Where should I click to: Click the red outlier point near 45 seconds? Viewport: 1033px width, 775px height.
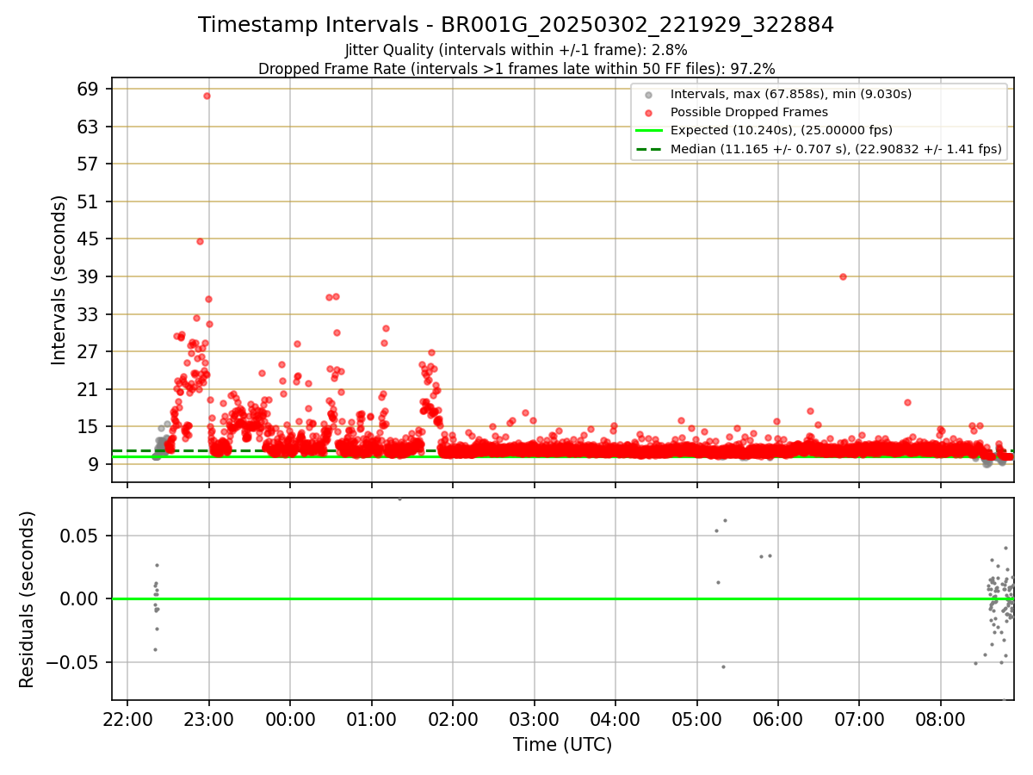click(200, 241)
